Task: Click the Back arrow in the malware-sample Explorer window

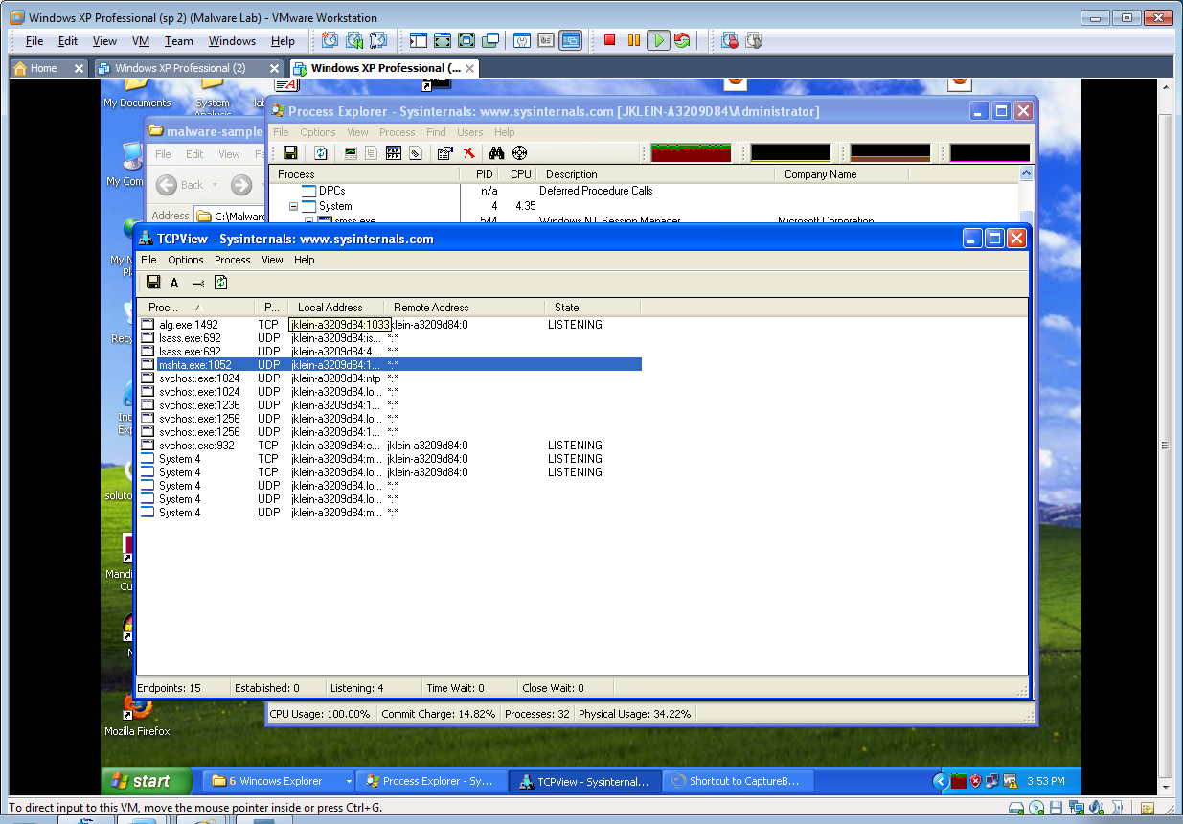Action: [167, 184]
